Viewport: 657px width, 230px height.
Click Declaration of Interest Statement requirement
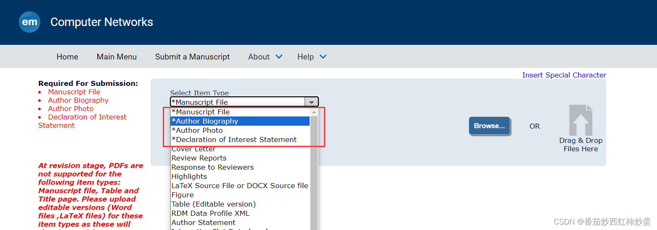[82, 121]
